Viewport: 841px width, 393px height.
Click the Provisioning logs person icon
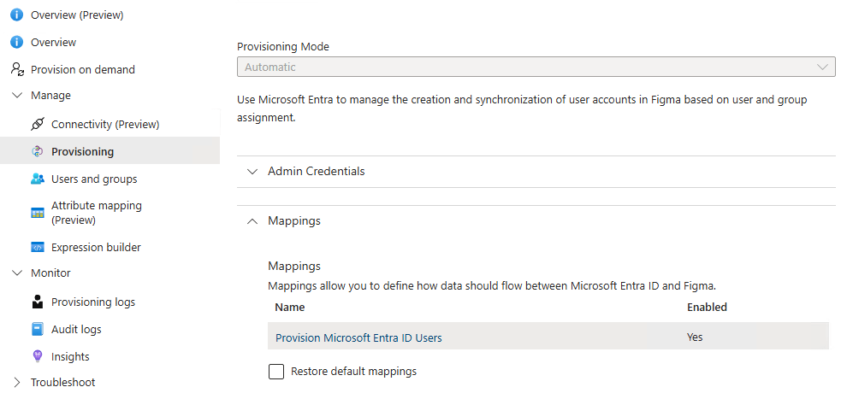pos(38,302)
